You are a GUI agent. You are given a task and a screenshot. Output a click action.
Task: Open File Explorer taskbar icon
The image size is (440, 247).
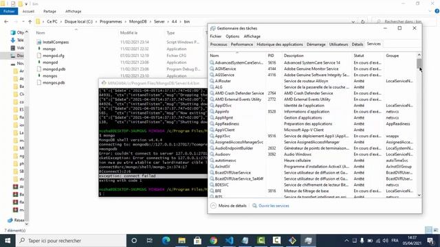tap(181, 241)
